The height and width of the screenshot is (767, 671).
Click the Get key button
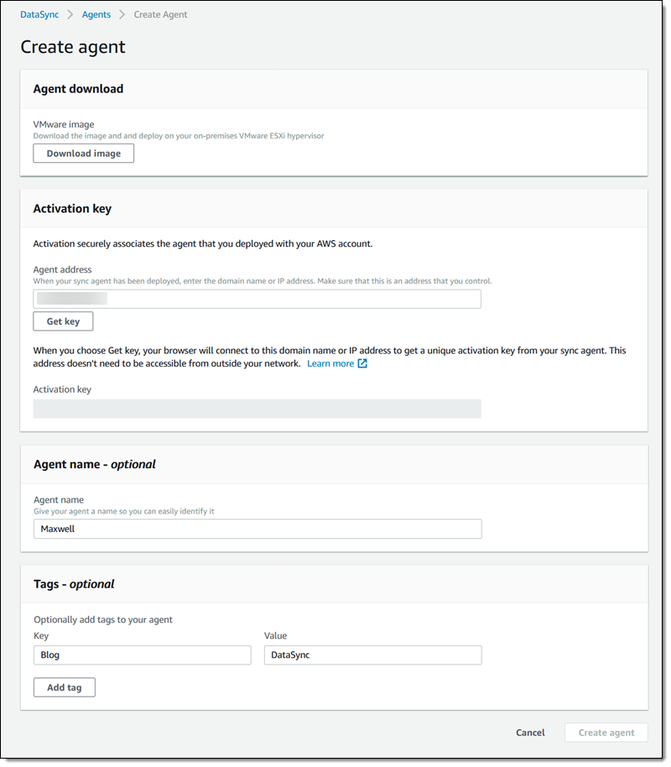(63, 321)
